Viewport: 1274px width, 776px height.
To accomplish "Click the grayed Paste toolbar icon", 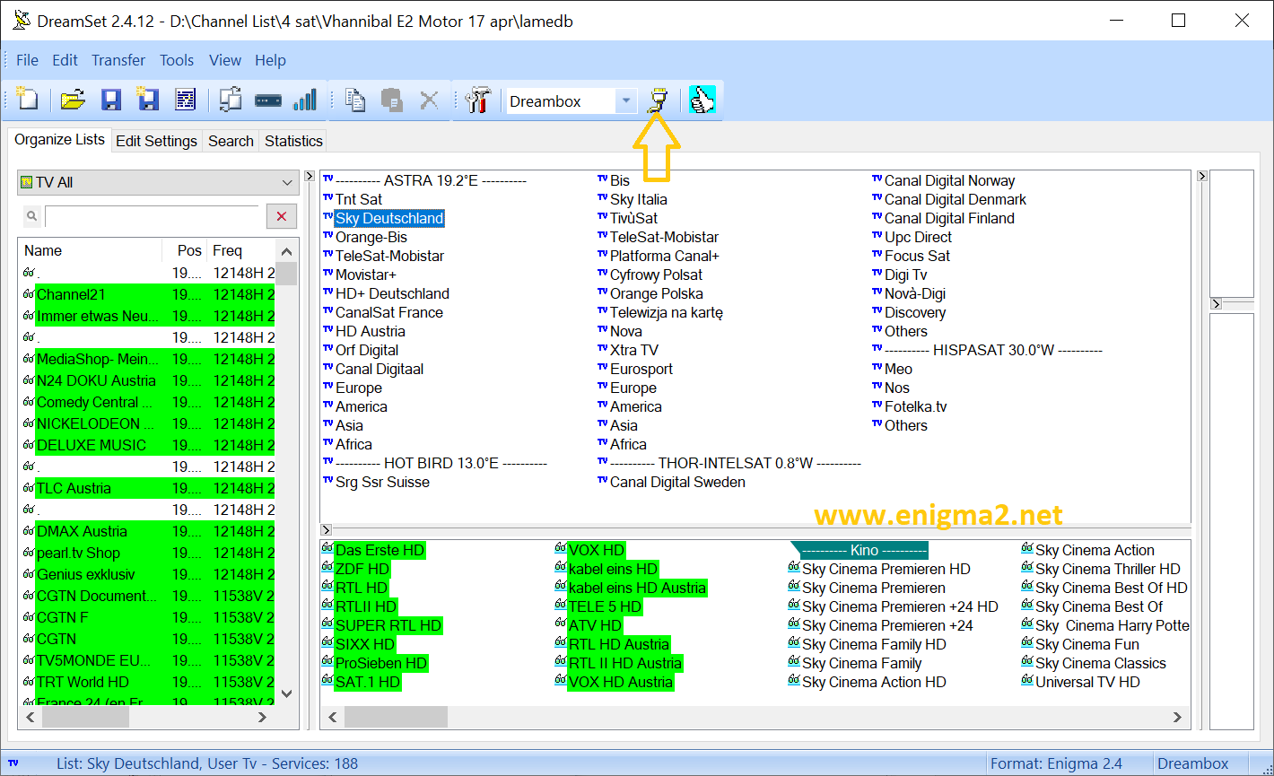I will (x=391, y=100).
